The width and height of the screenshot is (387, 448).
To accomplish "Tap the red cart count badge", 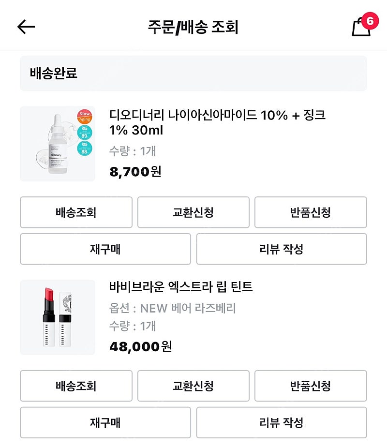I will pos(370,21).
